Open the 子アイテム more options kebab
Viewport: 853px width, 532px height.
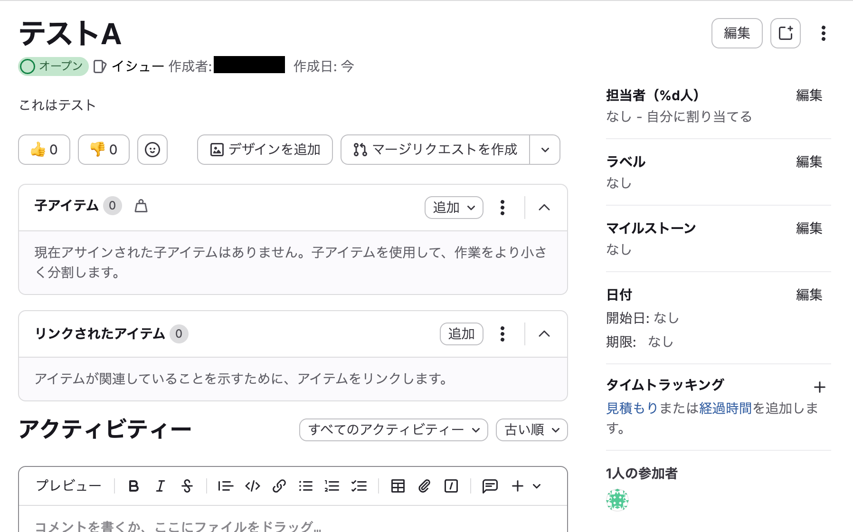tap(502, 208)
